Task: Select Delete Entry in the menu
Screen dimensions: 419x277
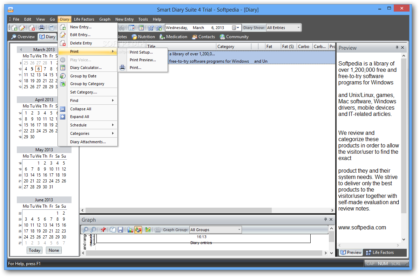Action: pos(88,43)
